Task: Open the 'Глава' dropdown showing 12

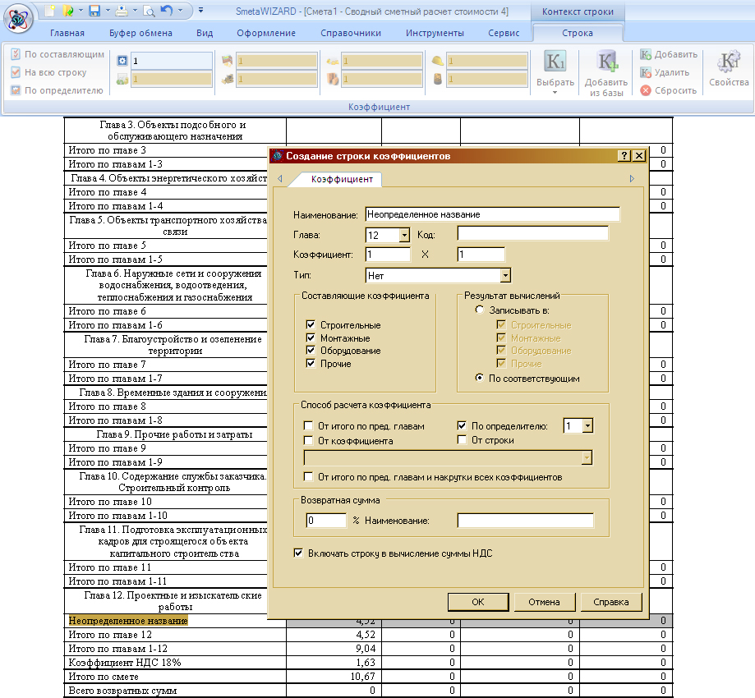Action: [x=403, y=236]
